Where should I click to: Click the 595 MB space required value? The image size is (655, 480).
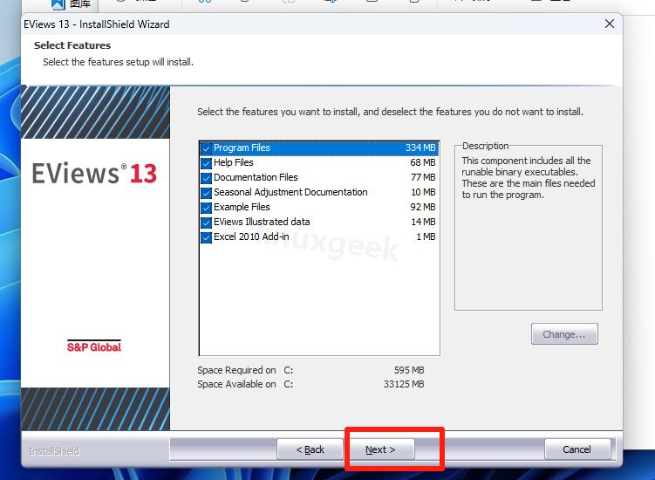[409, 370]
